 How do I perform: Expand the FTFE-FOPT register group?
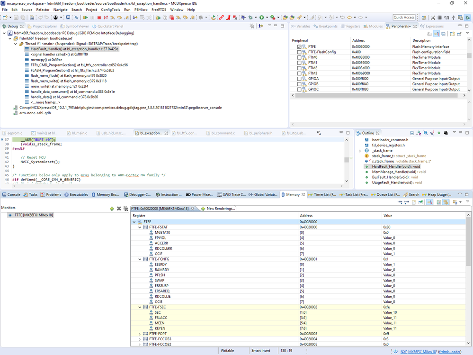[140, 334]
